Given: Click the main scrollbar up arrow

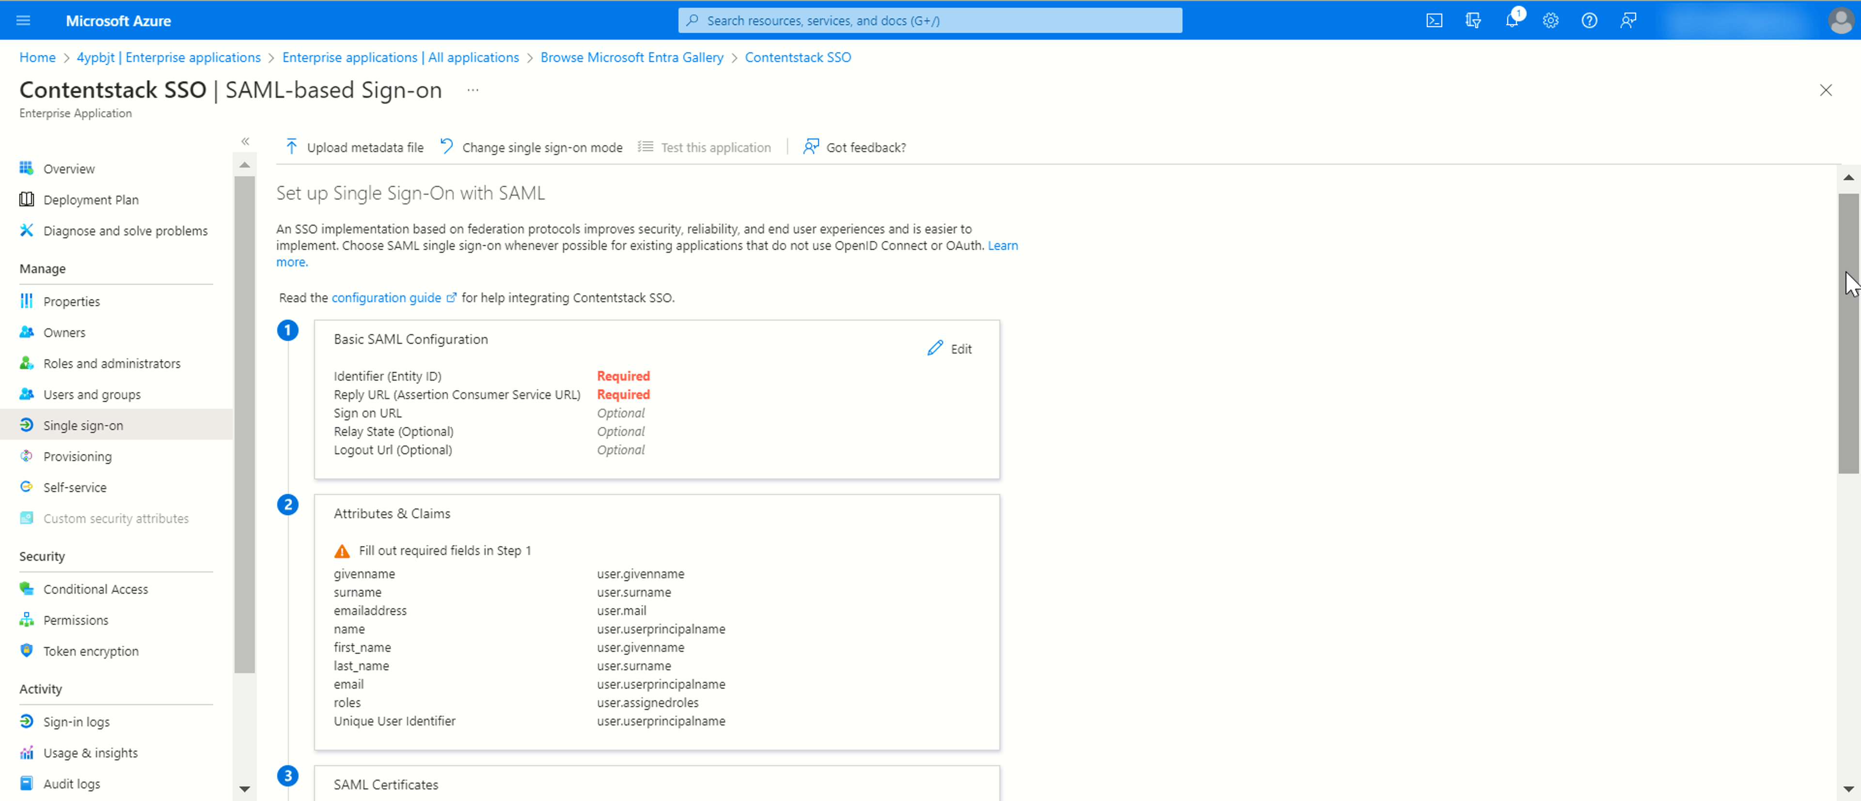Looking at the screenshot, I should pyautogui.click(x=1848, y=178).
